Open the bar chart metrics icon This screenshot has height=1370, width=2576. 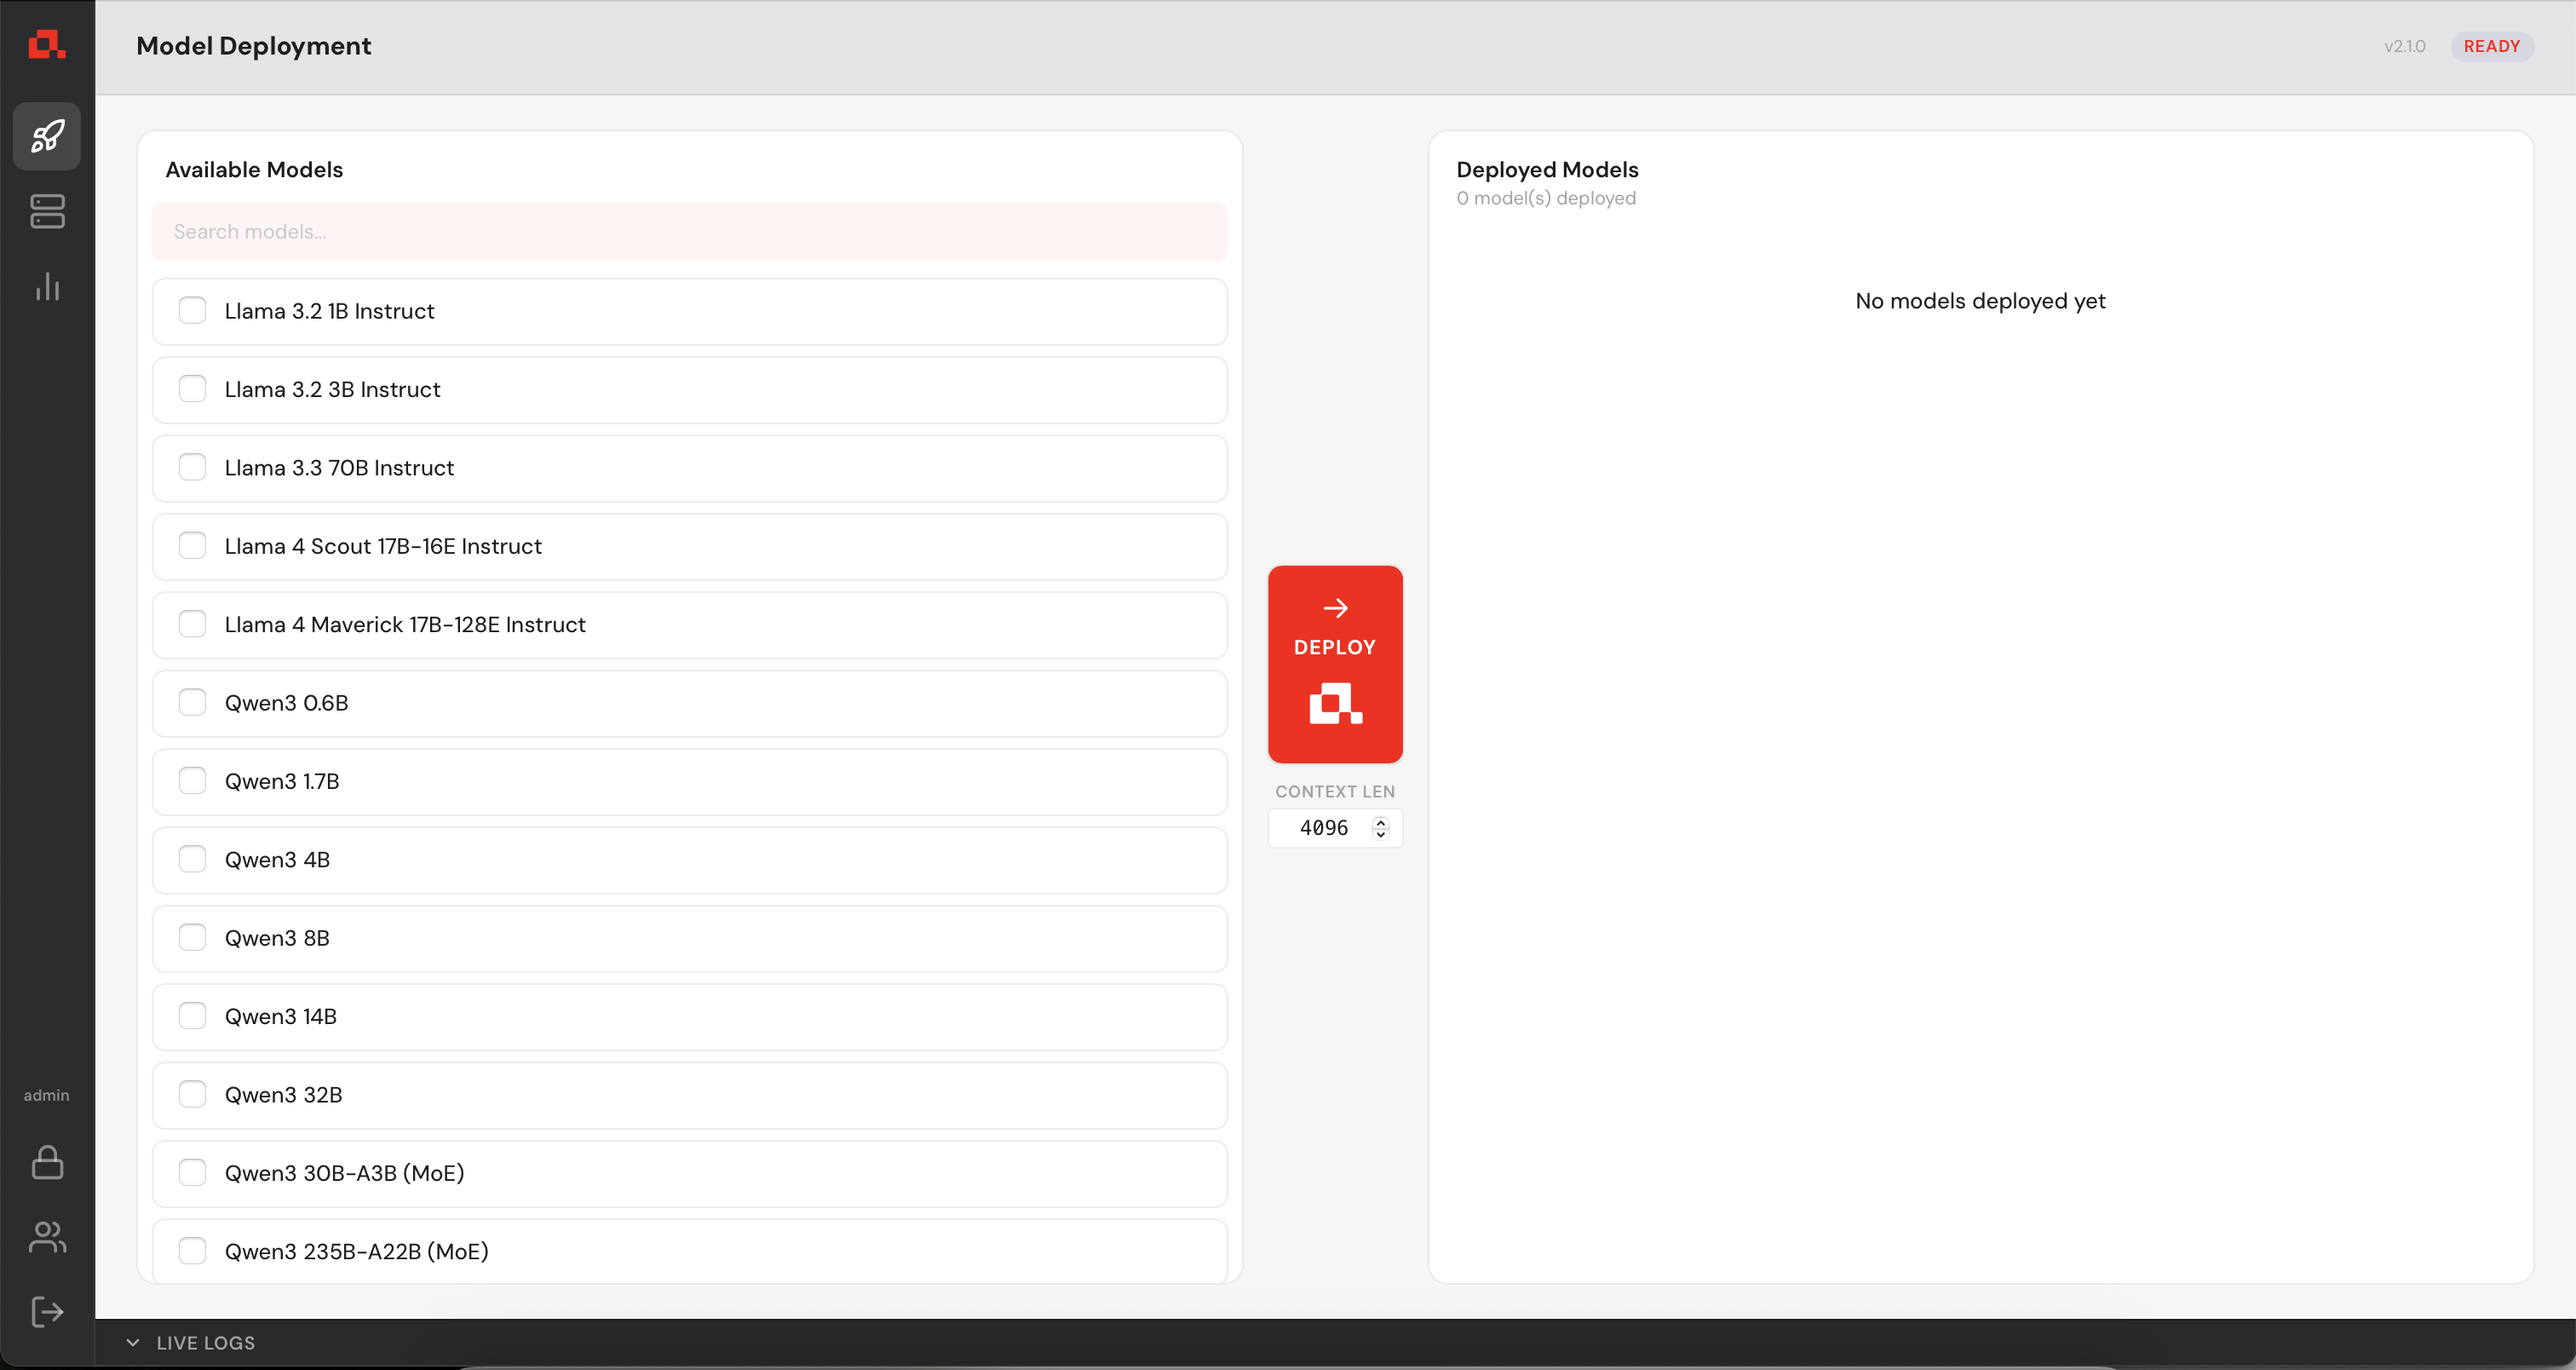click(x=47, y=287)
